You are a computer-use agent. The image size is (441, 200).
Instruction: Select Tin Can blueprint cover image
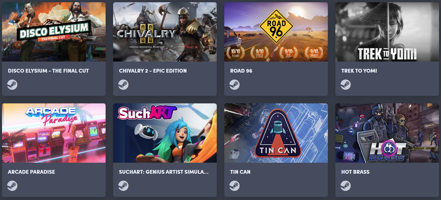[276, 133]
